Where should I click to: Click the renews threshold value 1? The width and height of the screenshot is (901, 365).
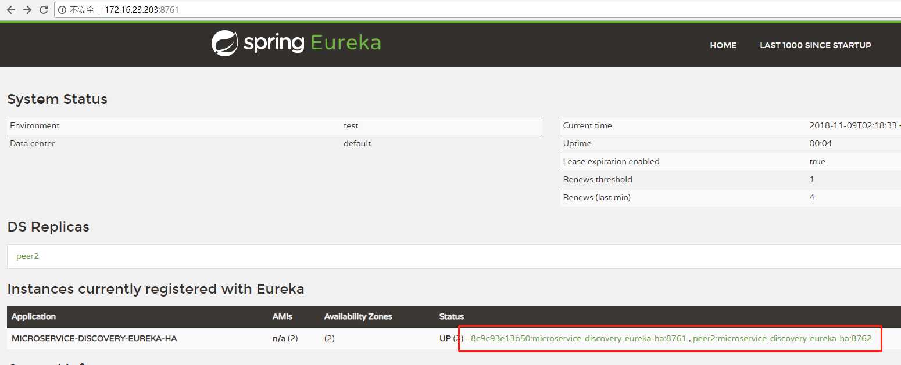(812, 179)
